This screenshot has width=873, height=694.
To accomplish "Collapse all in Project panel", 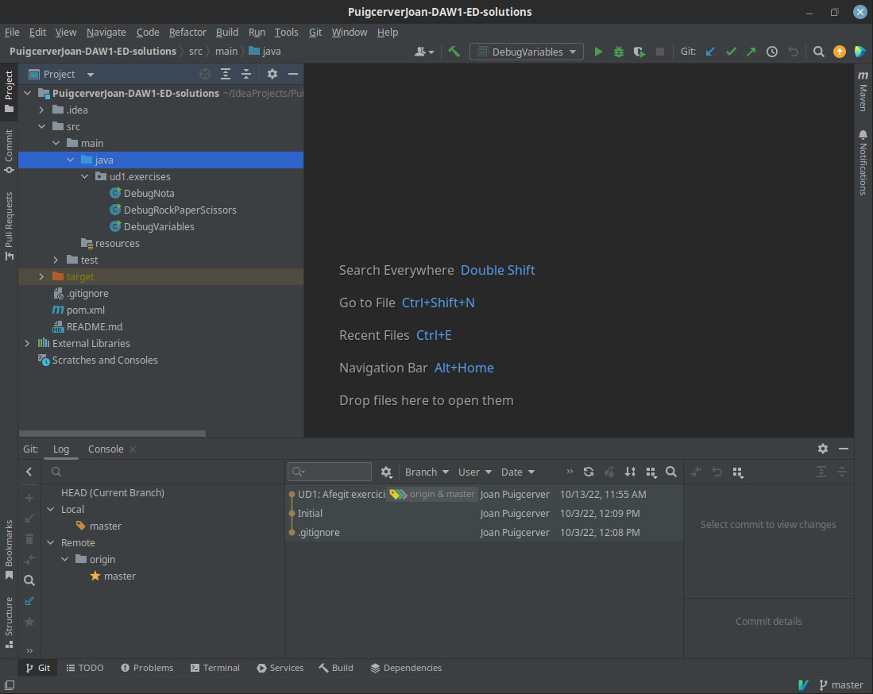I will [x=246, y=74].
